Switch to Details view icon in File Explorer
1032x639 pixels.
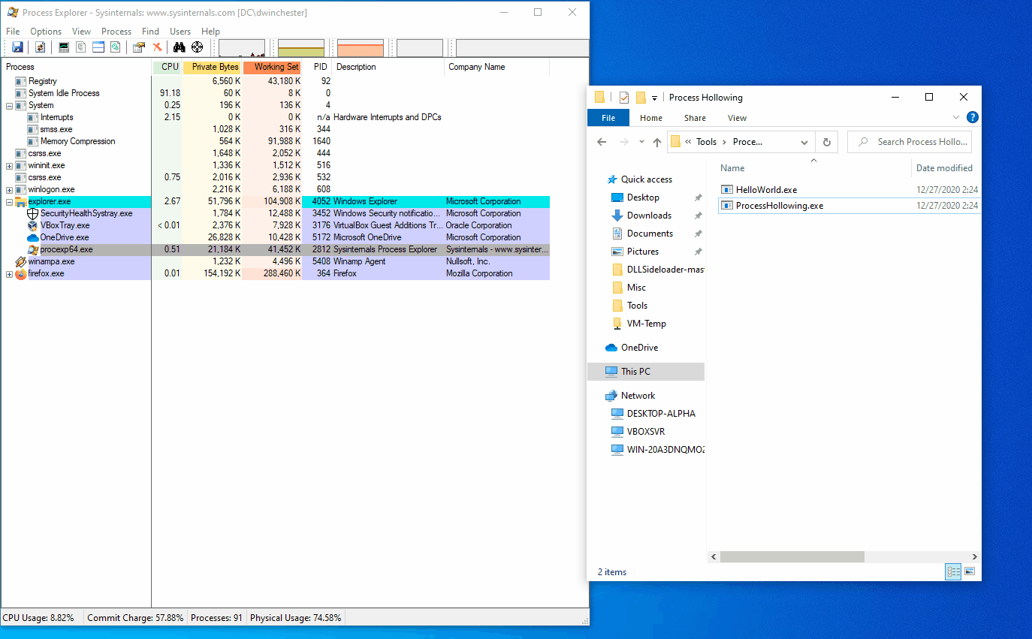[953, 571]
